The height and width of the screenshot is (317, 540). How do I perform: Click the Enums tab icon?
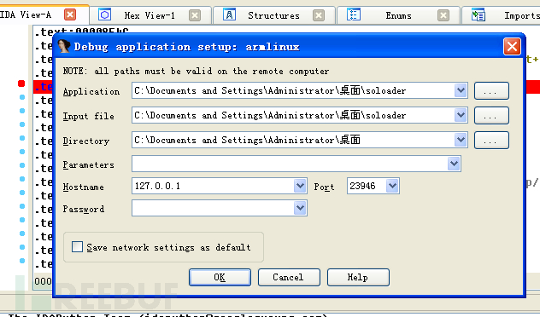[x=354, y=14]
